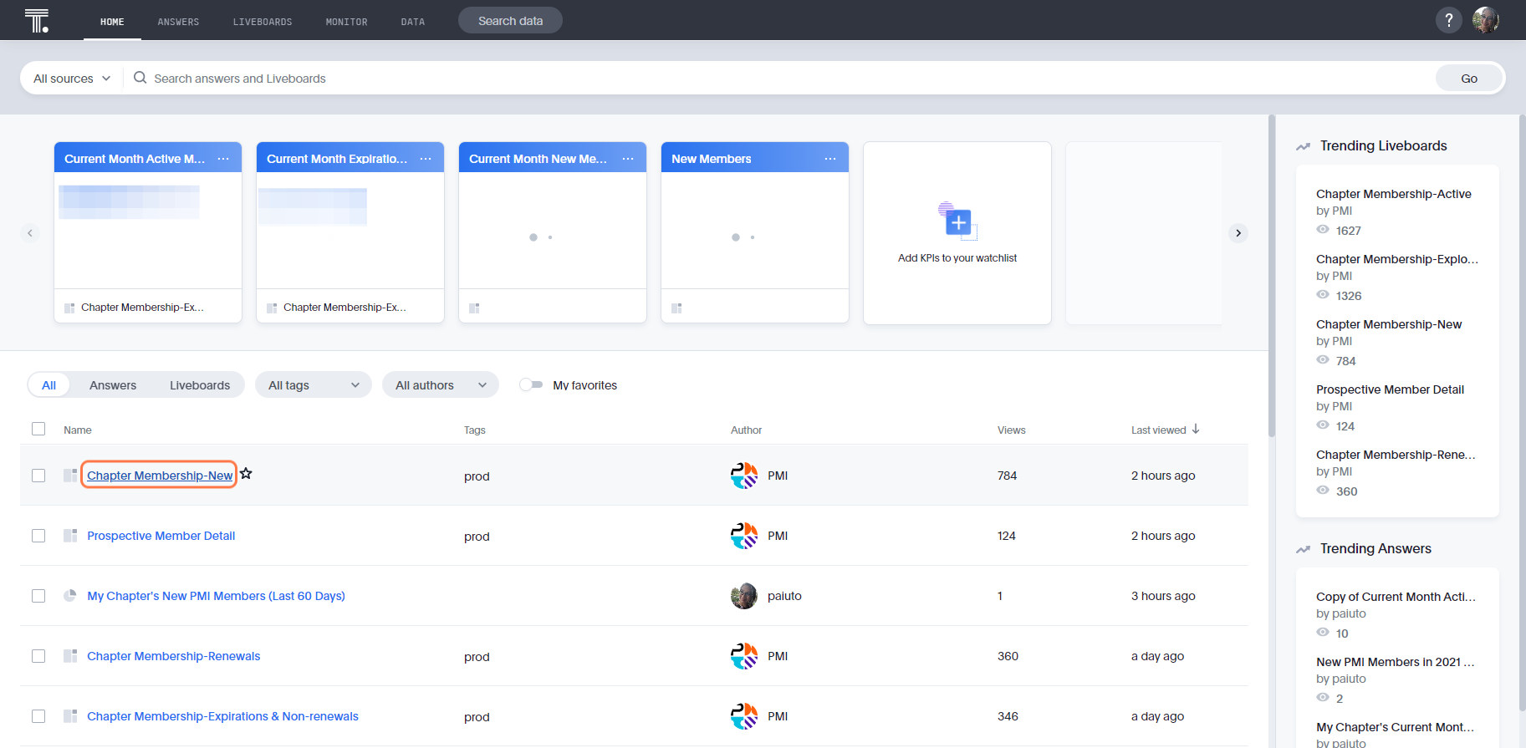Click answer chart icon beside My Chapter's New PMI Members
The width and height of the screenshot is (1526, 748).
click(70, 596)
